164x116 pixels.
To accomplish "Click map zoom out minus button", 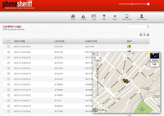I will (x=98, y=94).
